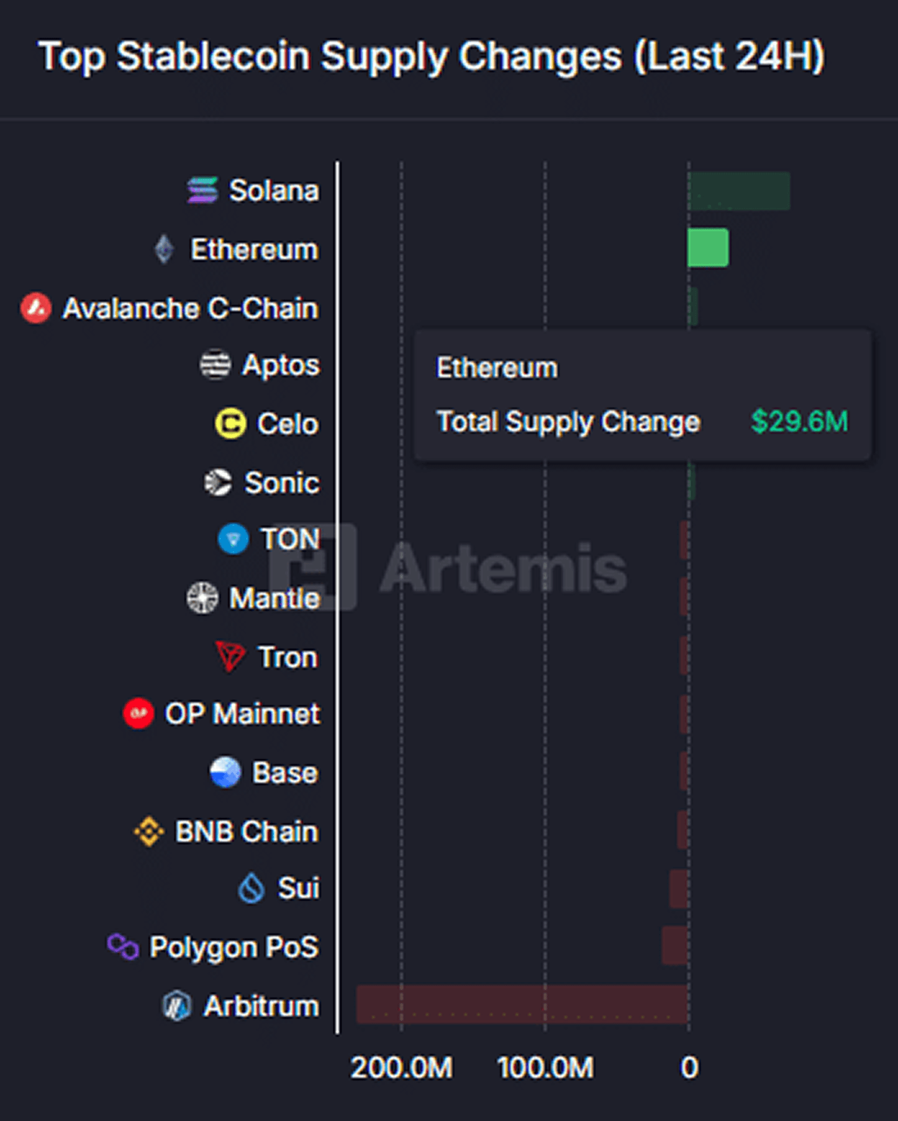Click the blue TON logo icon
898x1121 pixels.
pyautogui.click(x=233, y=539)
